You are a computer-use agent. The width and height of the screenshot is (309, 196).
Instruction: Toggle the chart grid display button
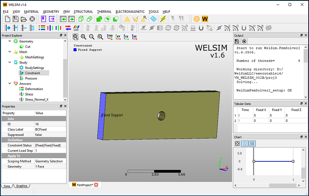tap(252, 144)
